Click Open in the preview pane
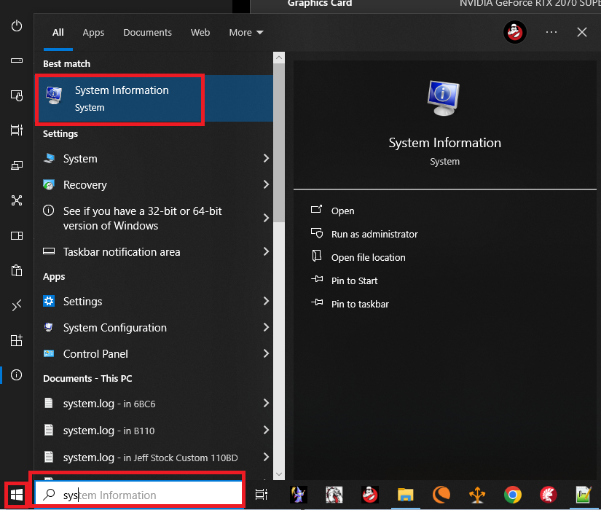The image size is (601, 510). click(342, 211)
